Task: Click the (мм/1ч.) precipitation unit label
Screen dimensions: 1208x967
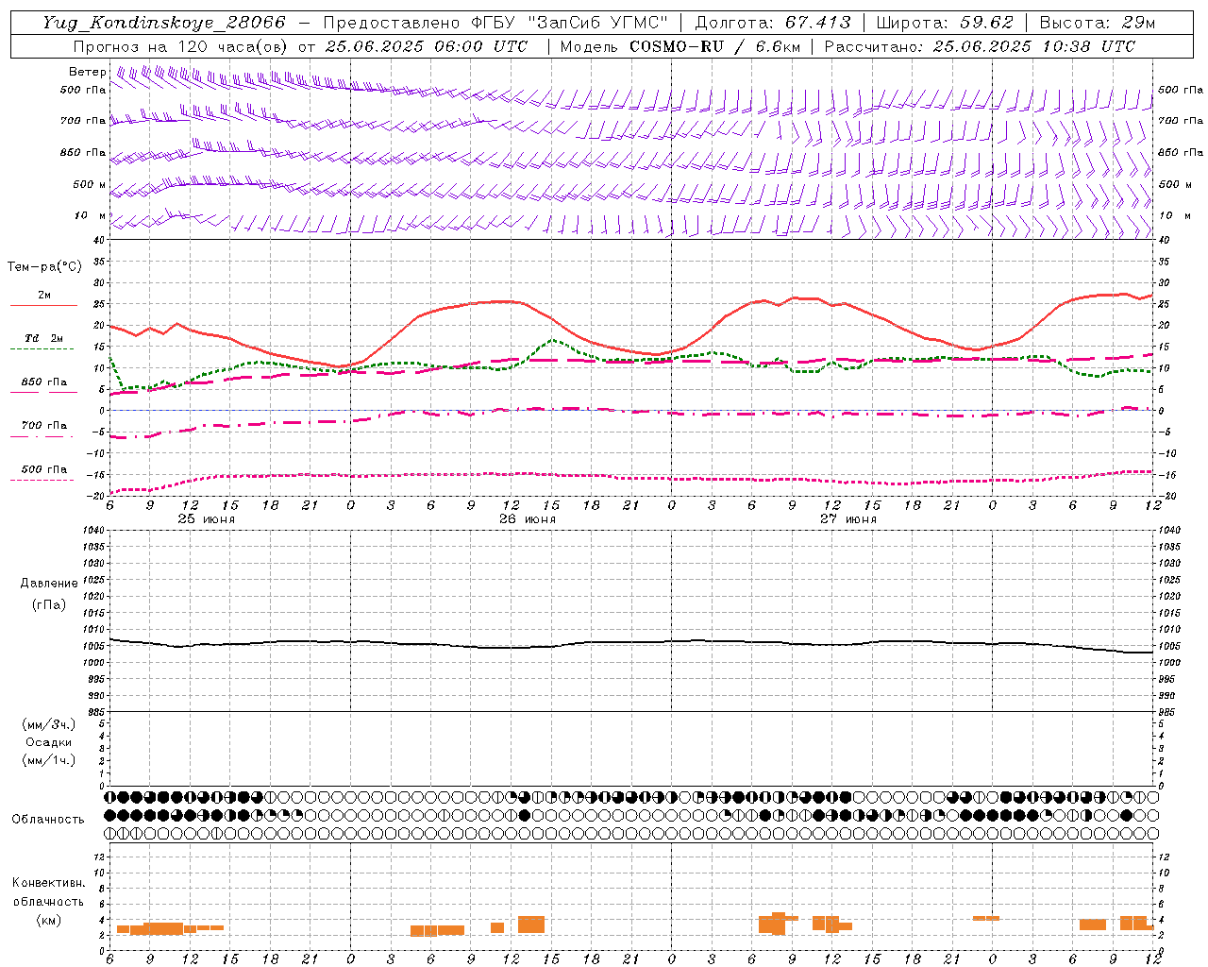Action: pos(48,760)
